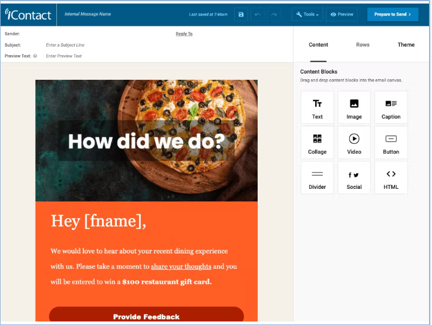This screenshot has width=432, height=325.
Task: Select the Divider content block
Action: tap(317, 178)
